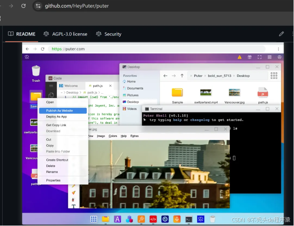Open site info icon beside the GitHub URL
The height and width of the screenshot is (226, 294).
click(38, 6)
